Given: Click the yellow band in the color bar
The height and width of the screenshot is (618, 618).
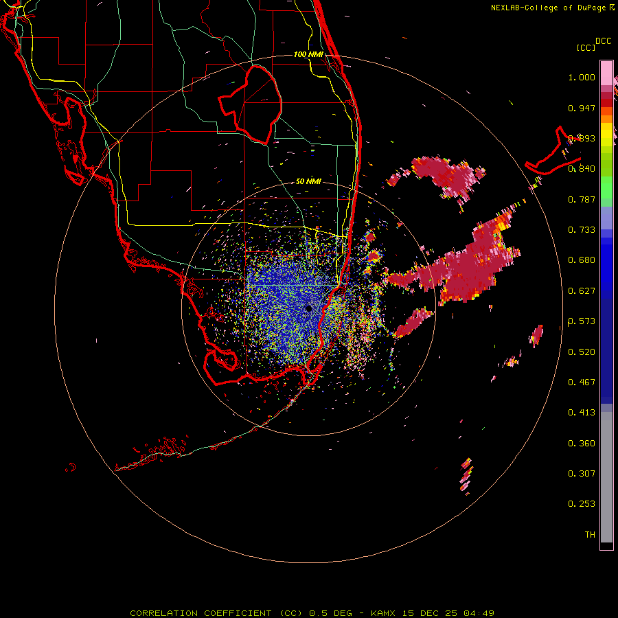Looking at the screenshot, I should pyautogui.click(x=606, y=135).
